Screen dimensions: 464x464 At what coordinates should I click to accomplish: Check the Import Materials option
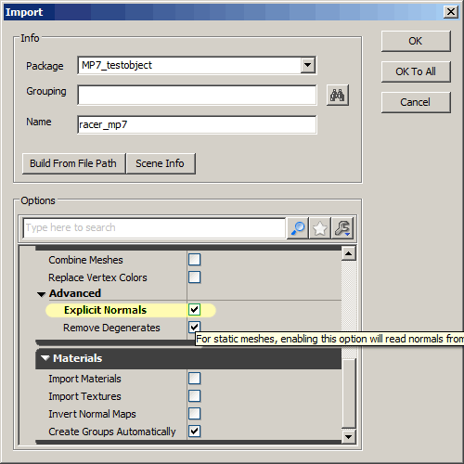[x=194, y=379]
